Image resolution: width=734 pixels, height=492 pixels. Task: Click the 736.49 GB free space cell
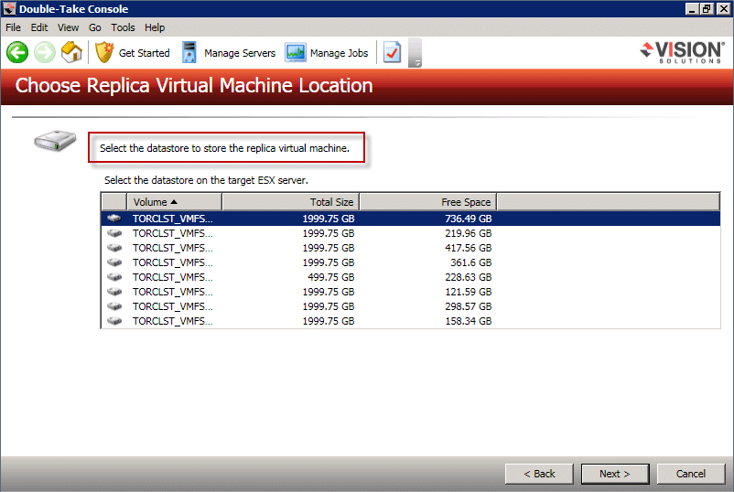pyautogui.click(x=468, y=219)
